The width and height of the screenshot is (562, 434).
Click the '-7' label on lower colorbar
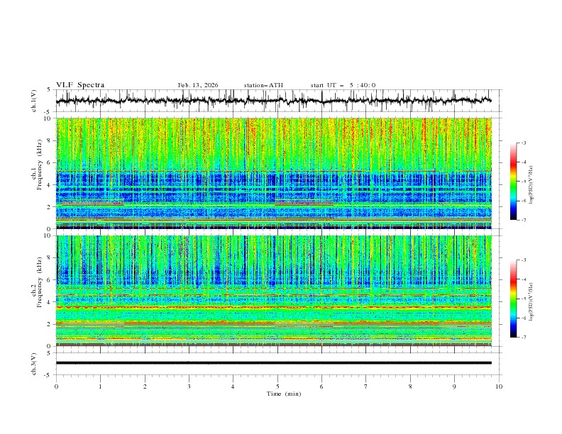pyautogui.click(x=524, y=337)
